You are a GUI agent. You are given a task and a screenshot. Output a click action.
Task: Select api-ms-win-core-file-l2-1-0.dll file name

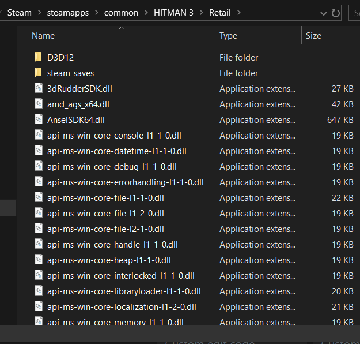pos(105,229)
